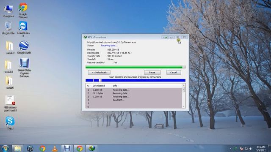
Task: Click the N. column header
Action: point(88,86)
